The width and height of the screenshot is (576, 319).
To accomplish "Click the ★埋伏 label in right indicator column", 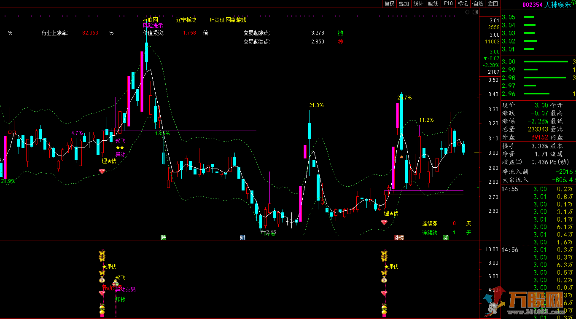I will (x=391, y=267).
